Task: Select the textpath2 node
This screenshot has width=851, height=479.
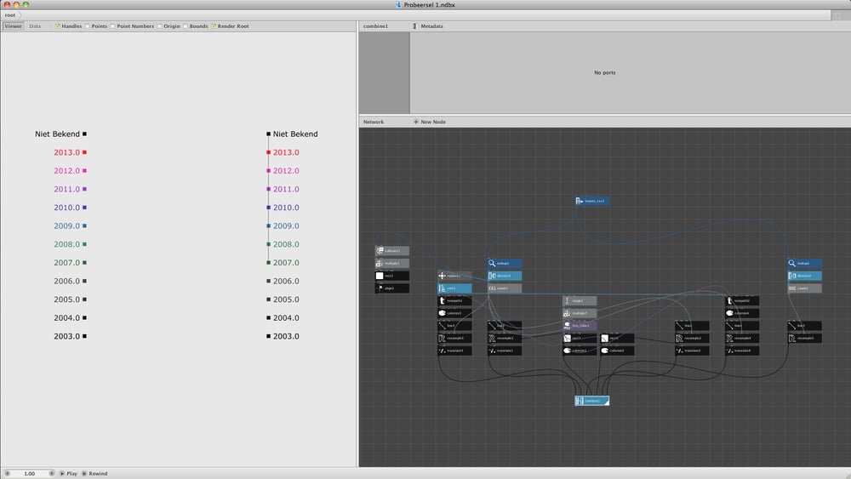Action: click(742, 300)
